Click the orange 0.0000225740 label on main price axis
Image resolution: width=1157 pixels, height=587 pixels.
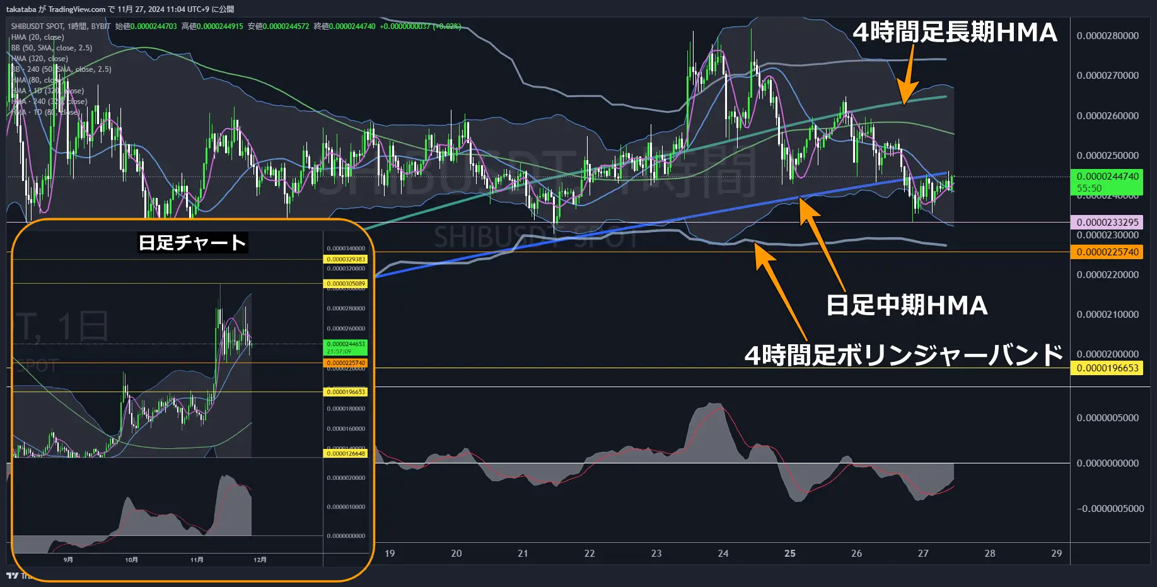pyautogui.click(x=1107, y=252)
